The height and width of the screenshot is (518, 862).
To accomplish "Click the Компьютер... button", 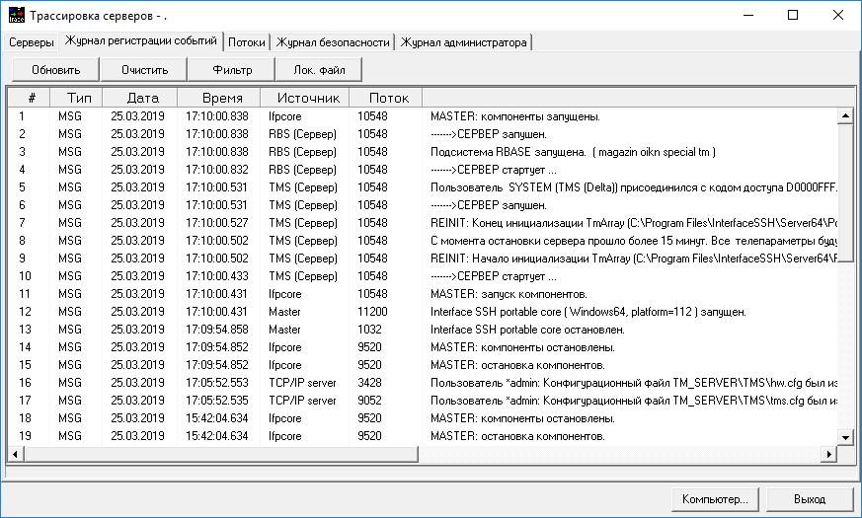I will click(715, 498).
